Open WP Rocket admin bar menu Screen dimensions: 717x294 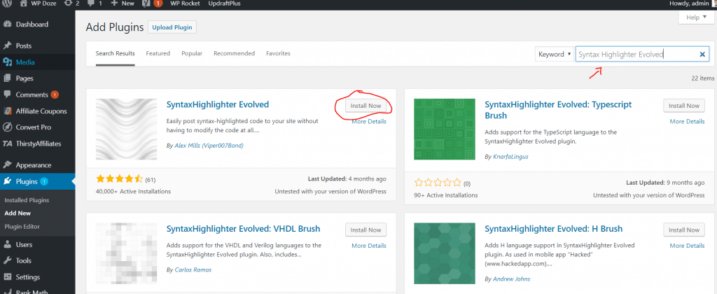pyautogui.click(x=185, y=3)
